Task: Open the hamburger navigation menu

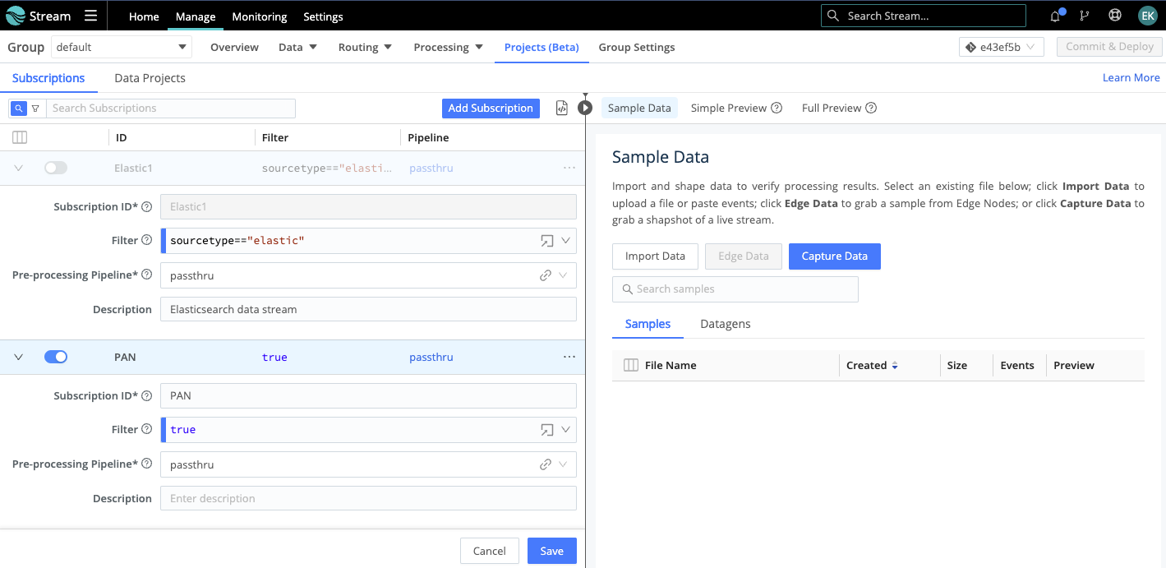Action: [90, 16]
